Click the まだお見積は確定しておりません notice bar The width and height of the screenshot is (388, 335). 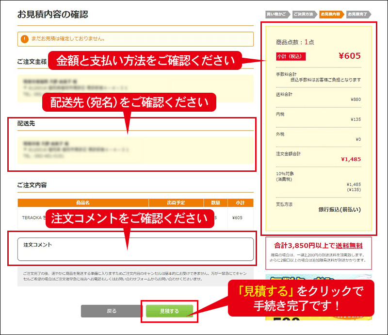[x=136, y=39]
